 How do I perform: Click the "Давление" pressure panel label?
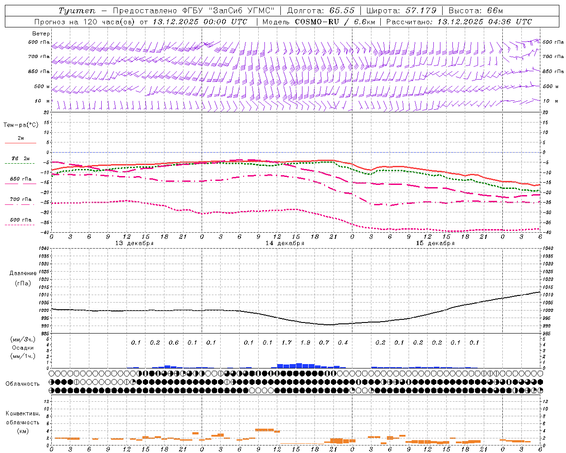(x=23, y=273)
